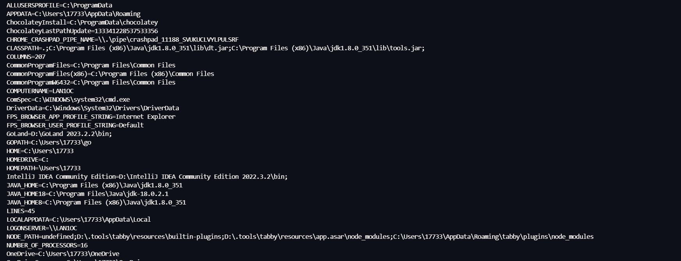Click the ChocolateyLastPathUpdate value line
The height and width of the screenshot is (261, 681).
tap(82, 31)
